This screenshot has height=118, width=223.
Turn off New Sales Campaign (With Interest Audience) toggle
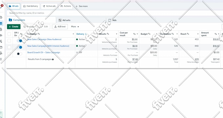[19, 47]
